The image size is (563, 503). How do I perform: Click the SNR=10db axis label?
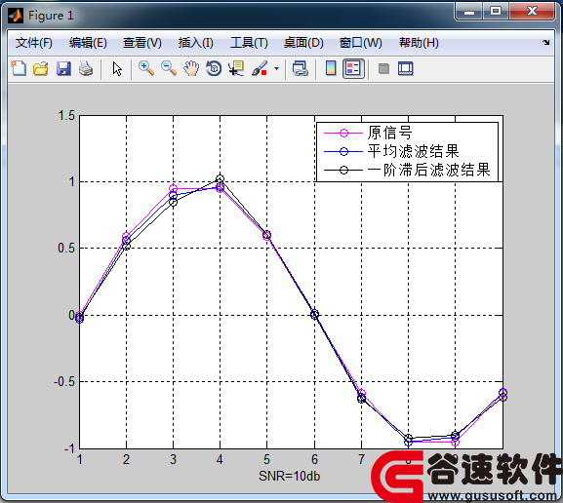tap(290, 476)
